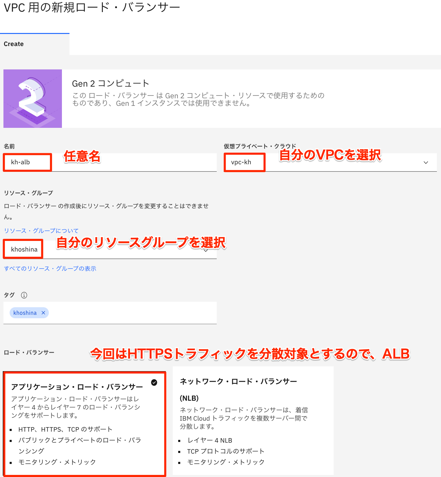Select the アプリケーション・ロード・バランサー option
441x477 pixels.
point(84,423)
